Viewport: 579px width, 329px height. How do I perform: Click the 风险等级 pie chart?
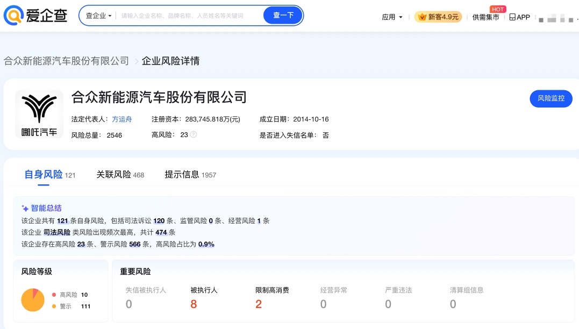pyautogui.click(x=33, y=300)
